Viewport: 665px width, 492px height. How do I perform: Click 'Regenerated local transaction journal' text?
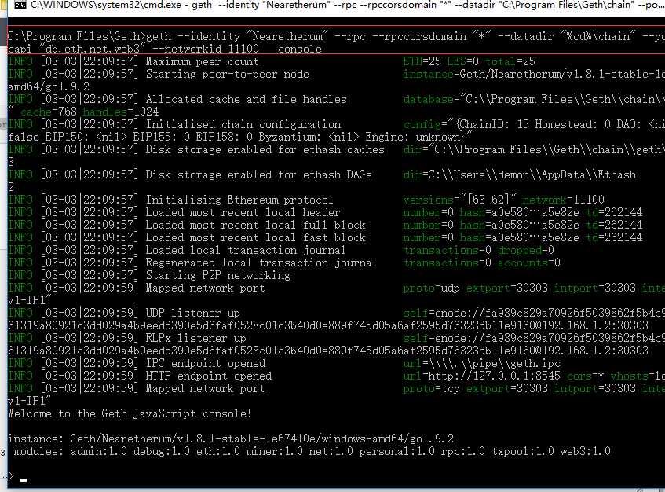click(261, 263)
